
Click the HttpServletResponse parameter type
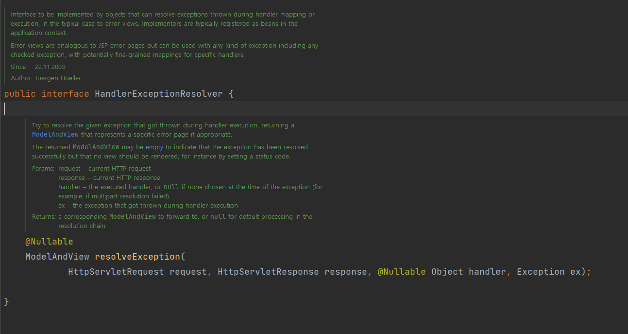(x=268, y=272)
